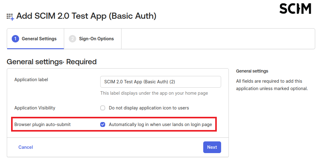Click the app grid icon beside the title
Image resolution: width=321 pixels, height=162 pixels.
click(x=10, y=17)
